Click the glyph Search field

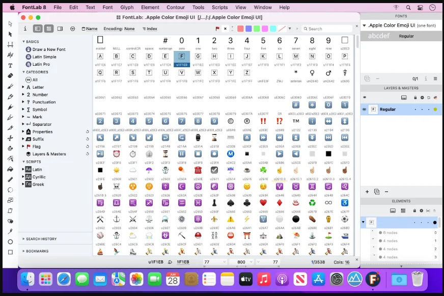(x=327, y=29)
